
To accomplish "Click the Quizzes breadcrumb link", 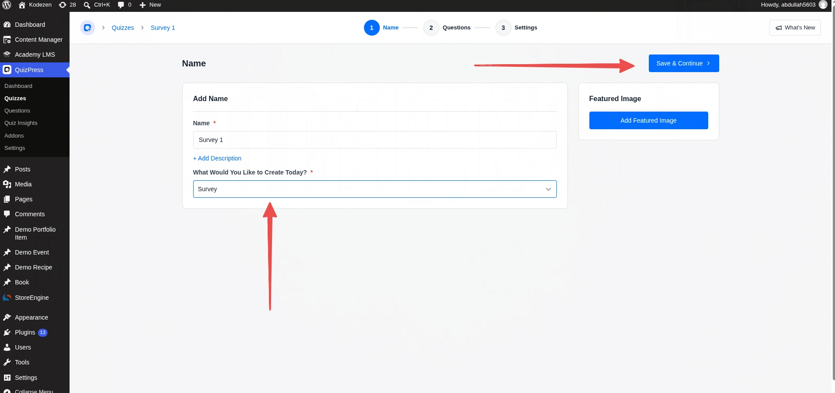I will point(123,28).
